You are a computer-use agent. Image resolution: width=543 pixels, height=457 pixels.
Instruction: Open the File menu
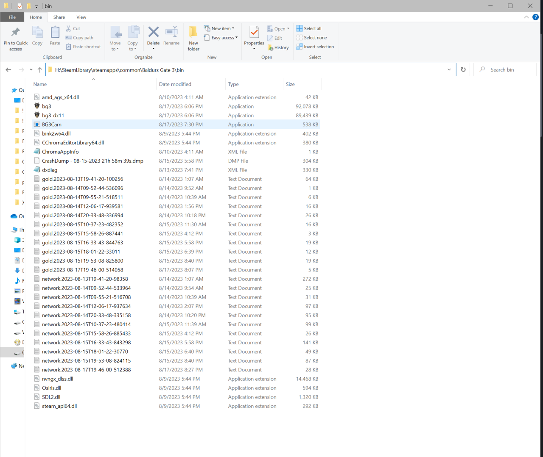click(x=12, y=17)
